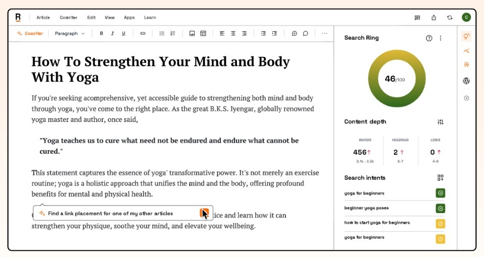
Task: Open the Apps menu
Action: pos(129,18)
